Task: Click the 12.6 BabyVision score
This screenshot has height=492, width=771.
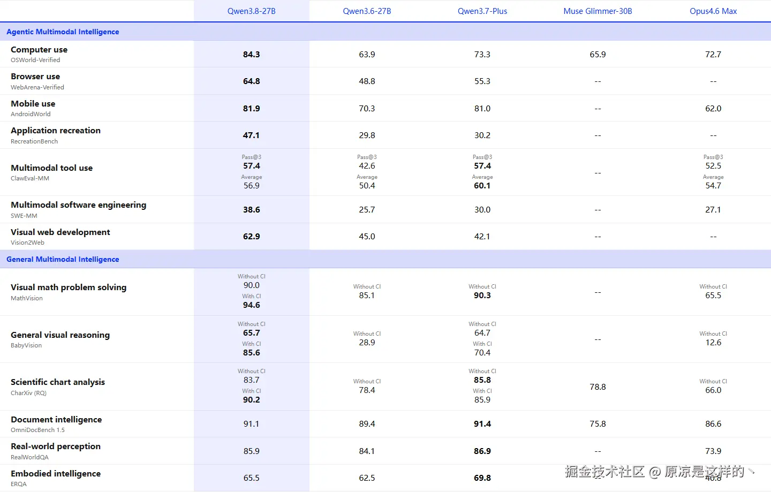Action: point(713,343)
